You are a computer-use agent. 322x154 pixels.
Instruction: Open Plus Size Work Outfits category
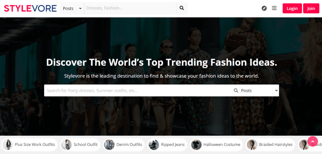[x=30, y=145]
